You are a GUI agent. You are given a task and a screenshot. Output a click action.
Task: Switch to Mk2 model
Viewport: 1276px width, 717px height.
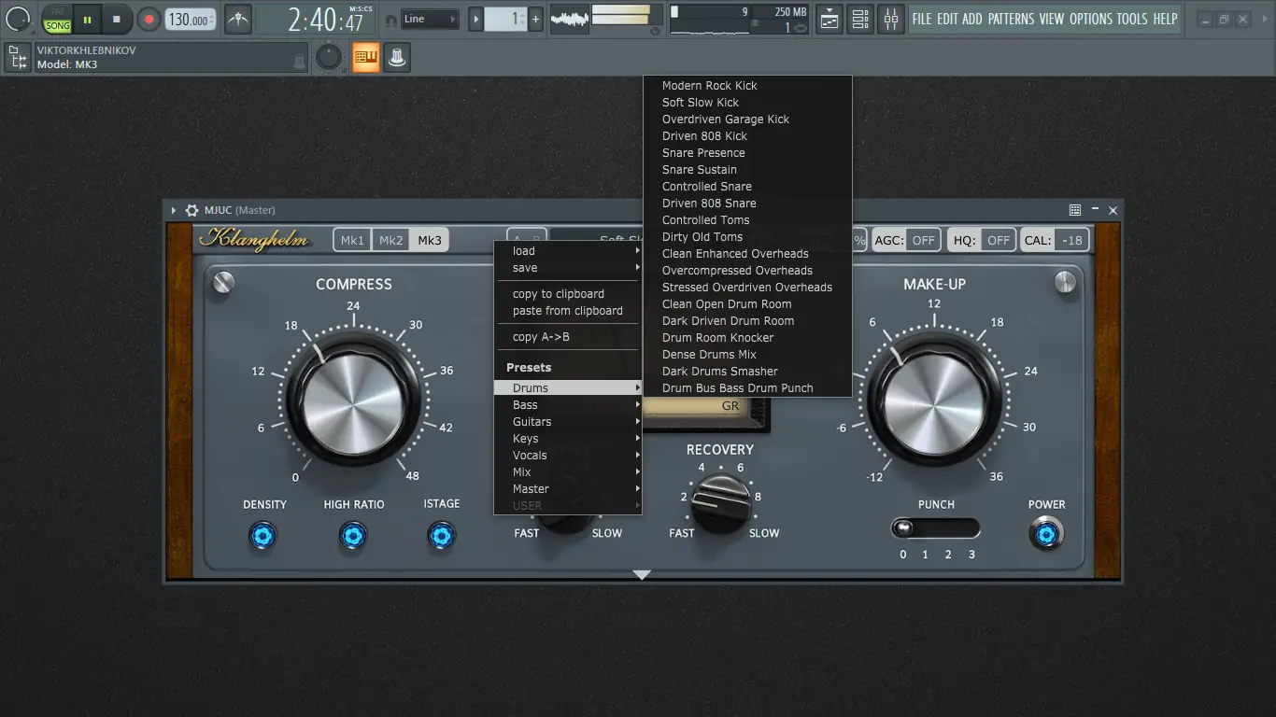(x=390, y=240)
